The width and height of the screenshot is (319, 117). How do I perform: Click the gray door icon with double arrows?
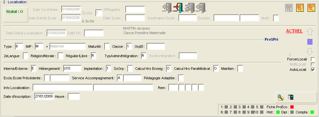coord(189,8)
